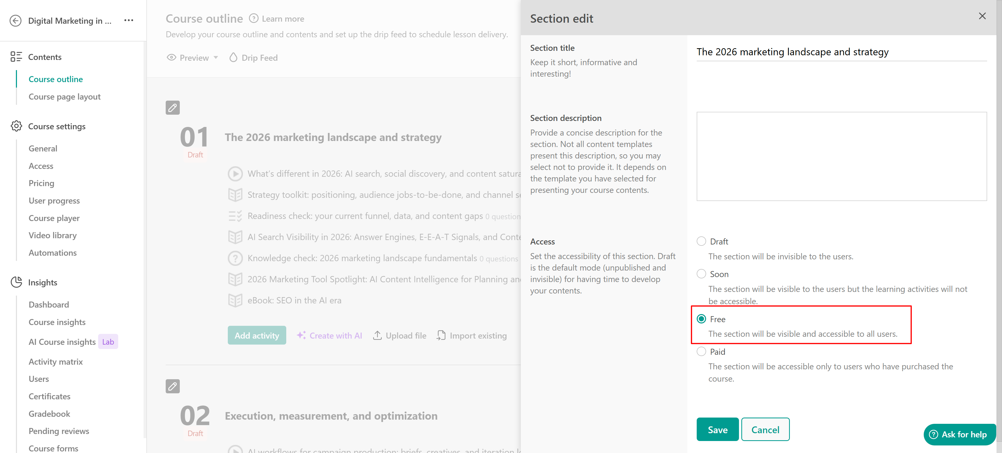Click the pencil edit icon for section 01

click(172, 108)
